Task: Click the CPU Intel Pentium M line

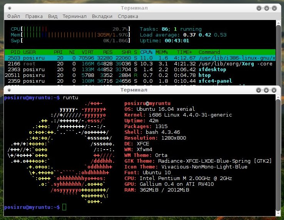Action: [x=178, y=178]
